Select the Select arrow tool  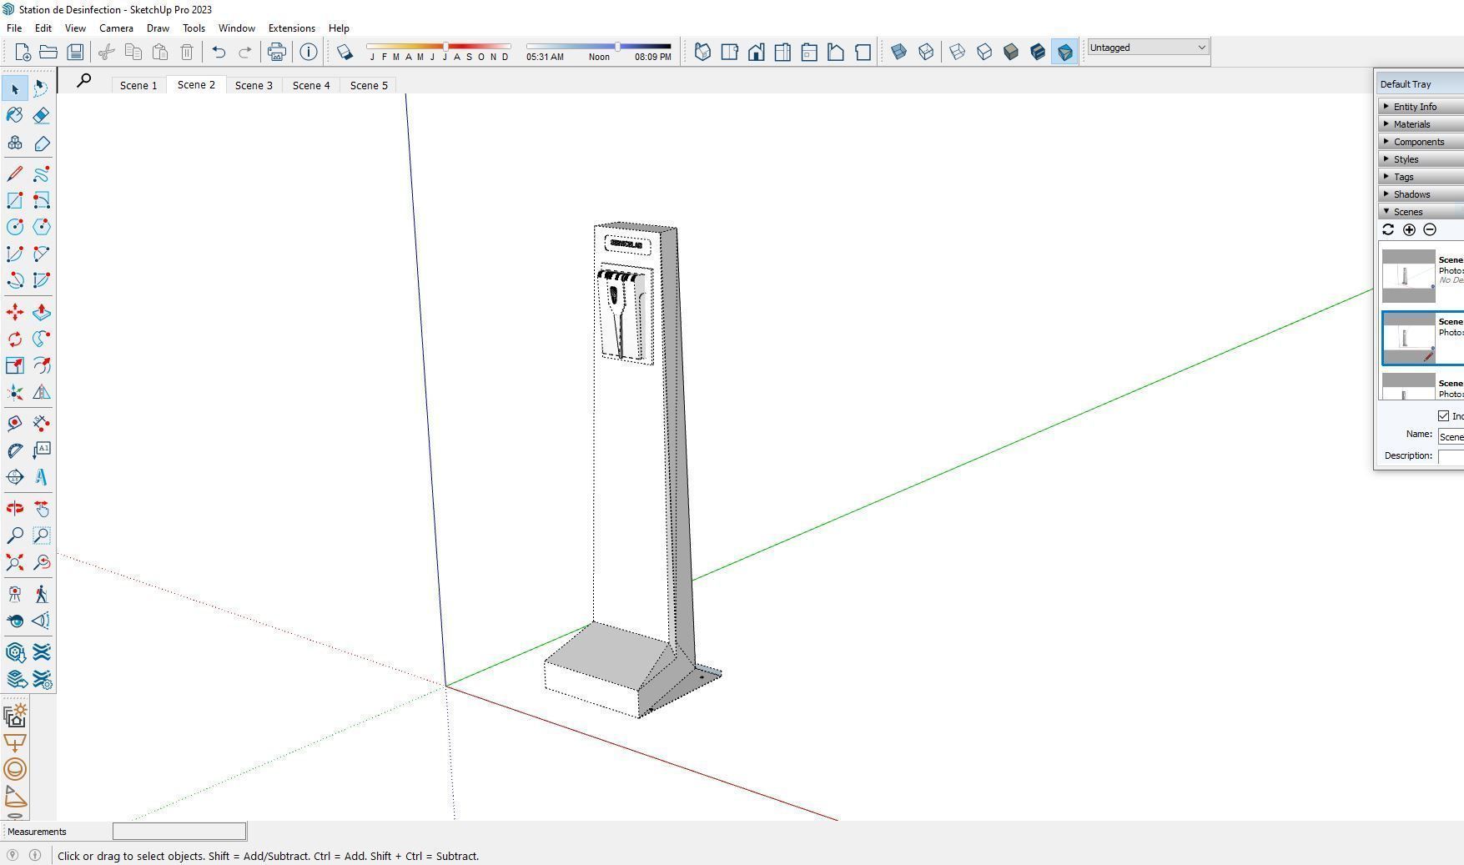tap(15, 88)
